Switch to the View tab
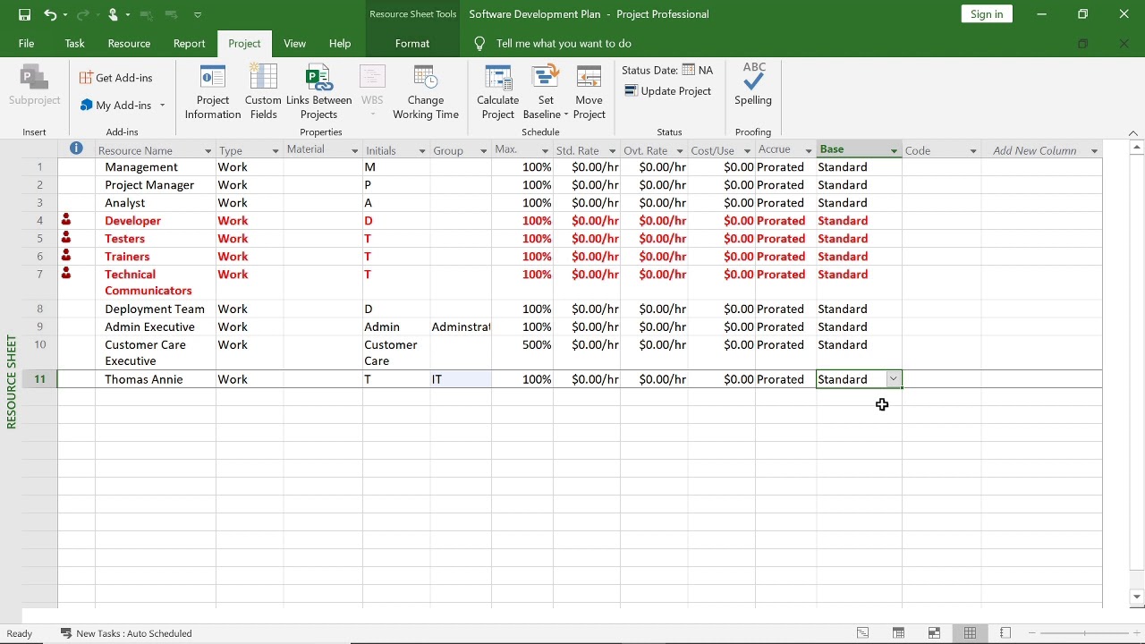The width and height of the screenshot is (1145, 644). (x=294, y=43)
